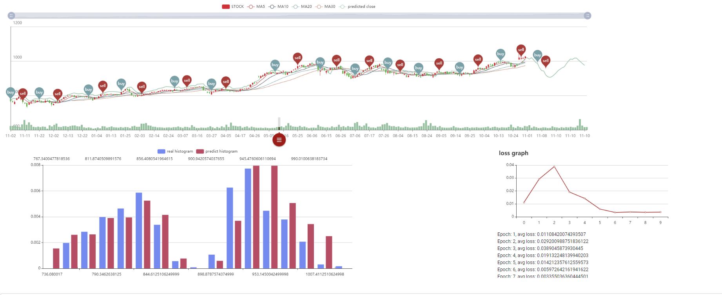Click the loss graph point at epoch 0
This screenshot has height=295, width=722.
pyautogui.click(x=524, y=202)
